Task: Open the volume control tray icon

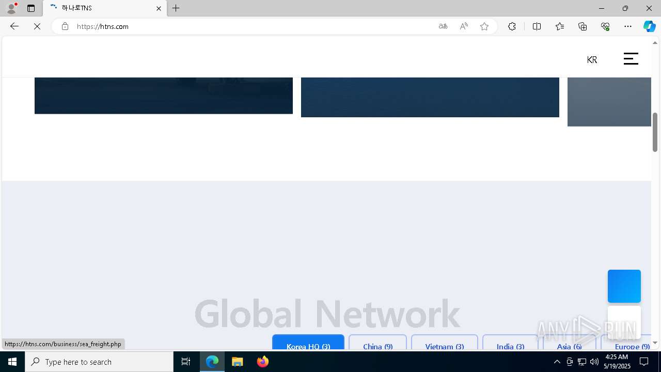Action: click(594, 362)
